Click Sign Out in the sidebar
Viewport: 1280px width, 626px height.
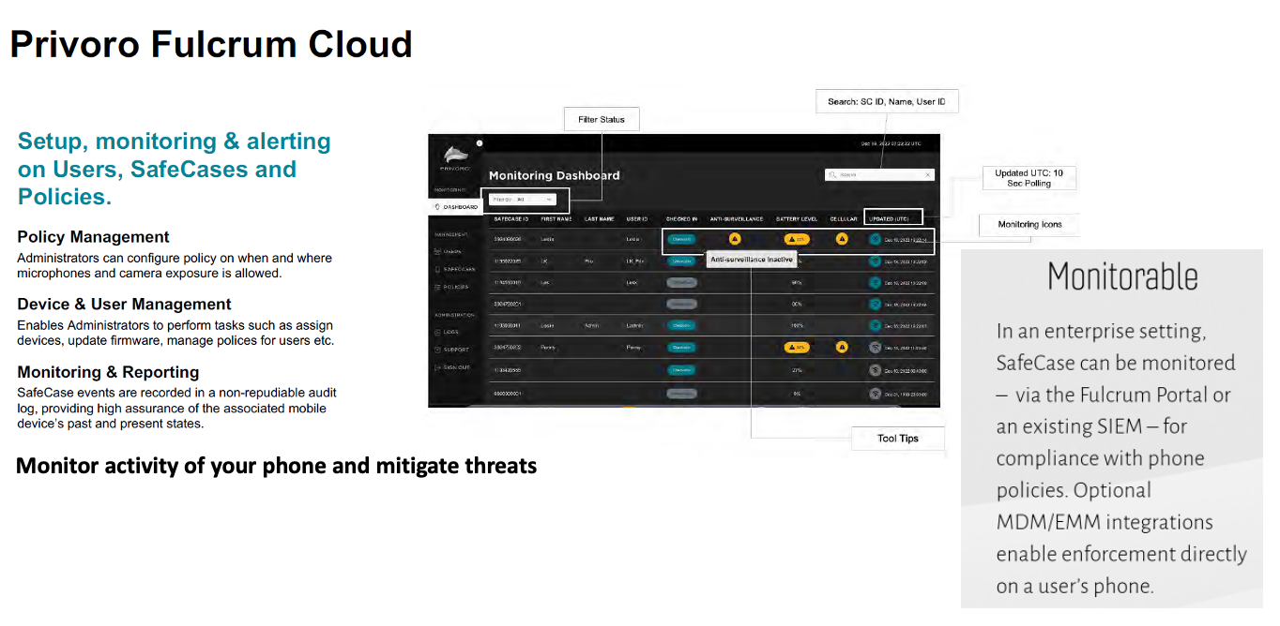[x=456, y=367]
